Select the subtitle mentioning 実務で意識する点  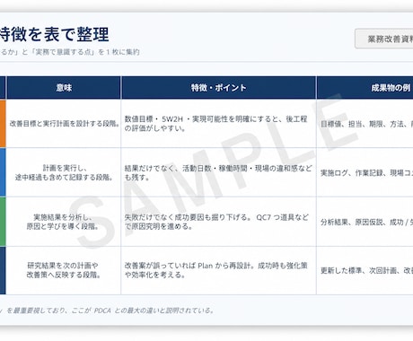(70, 52)
